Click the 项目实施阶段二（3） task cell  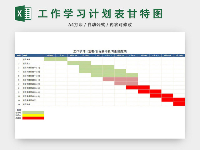[33, 88]
